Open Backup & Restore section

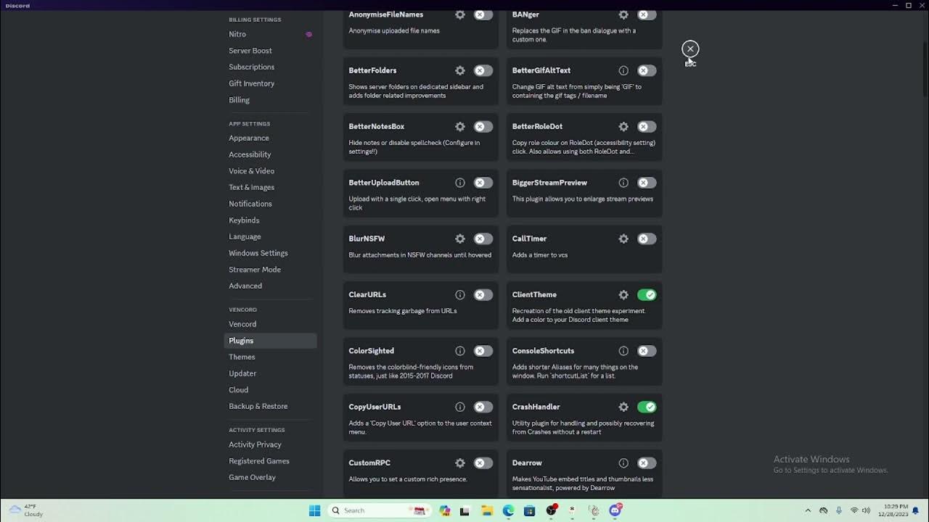click(x=270, y=406)
